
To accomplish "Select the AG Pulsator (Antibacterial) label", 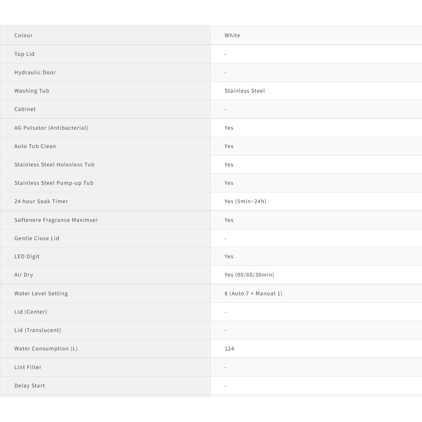I will click(51, 128).
